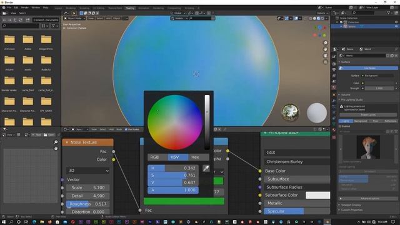Expand the Volume panel
The height and width of the screenshot is (225, 400).
345,94
